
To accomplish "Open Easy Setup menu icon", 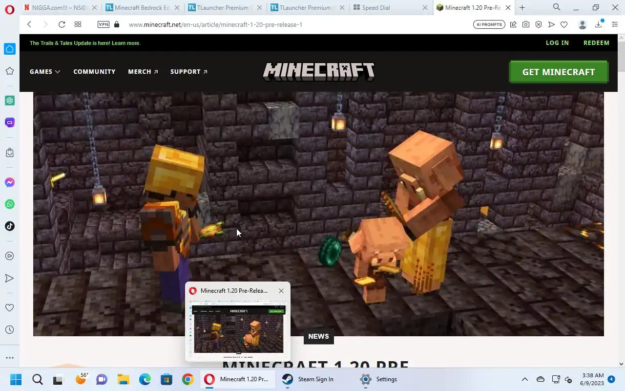I will [x=614, y=24].
